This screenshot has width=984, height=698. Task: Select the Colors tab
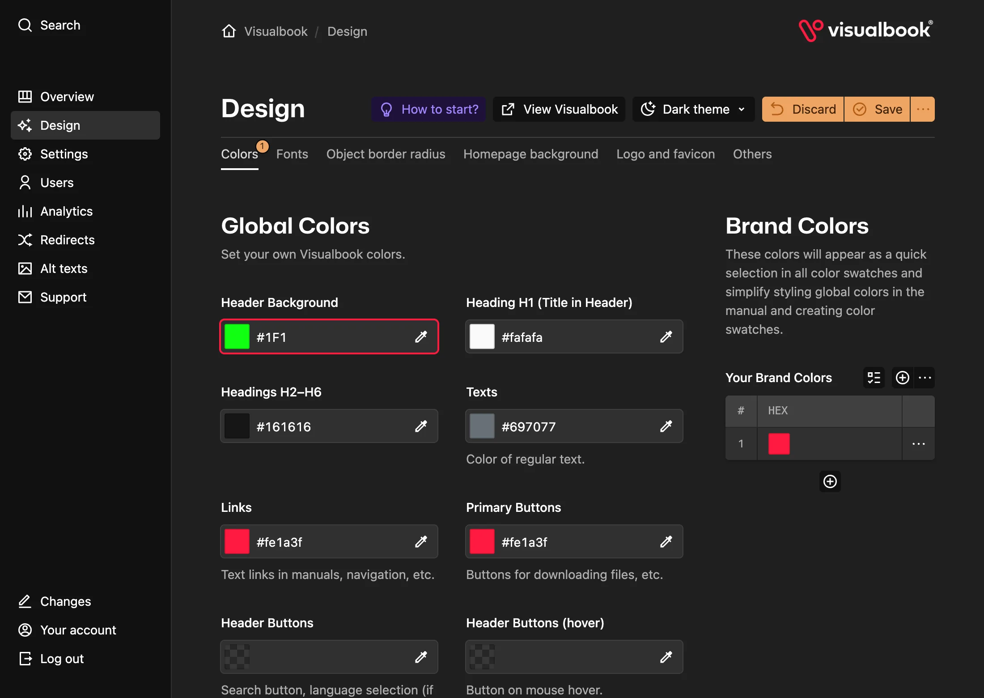240,154
